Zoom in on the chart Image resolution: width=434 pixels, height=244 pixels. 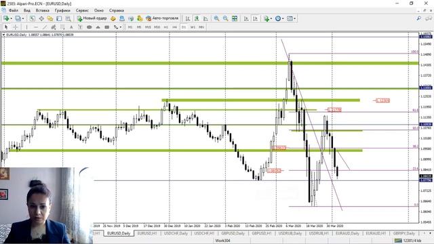coord(216,18)
